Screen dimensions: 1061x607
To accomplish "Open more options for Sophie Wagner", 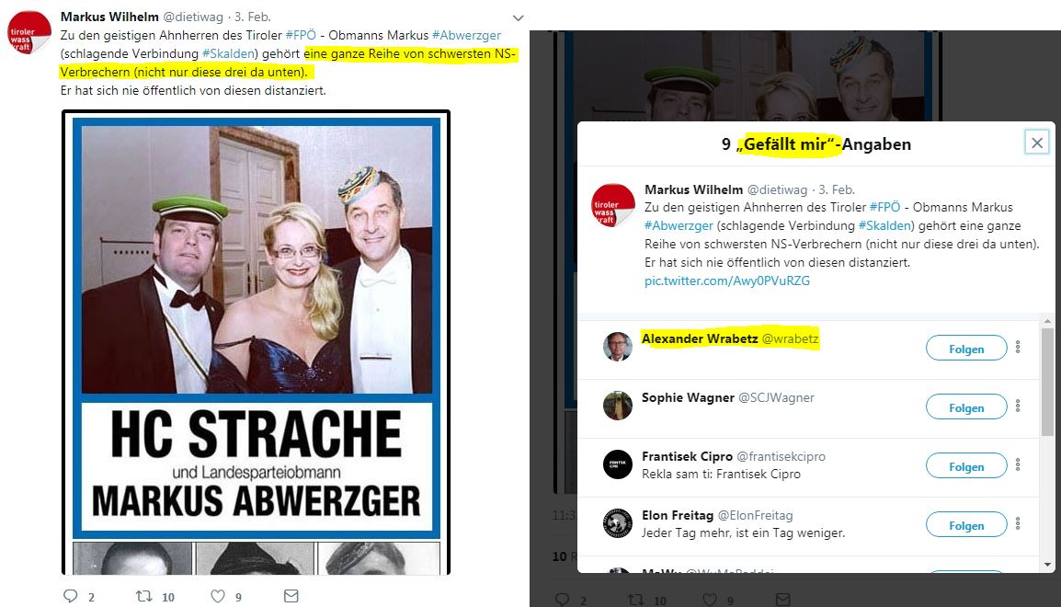I will [1018, 407].
